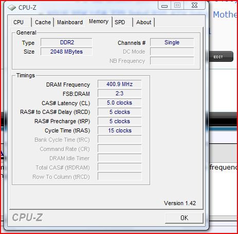
Task: Click the Channels # label
Action: pos(132,43)
